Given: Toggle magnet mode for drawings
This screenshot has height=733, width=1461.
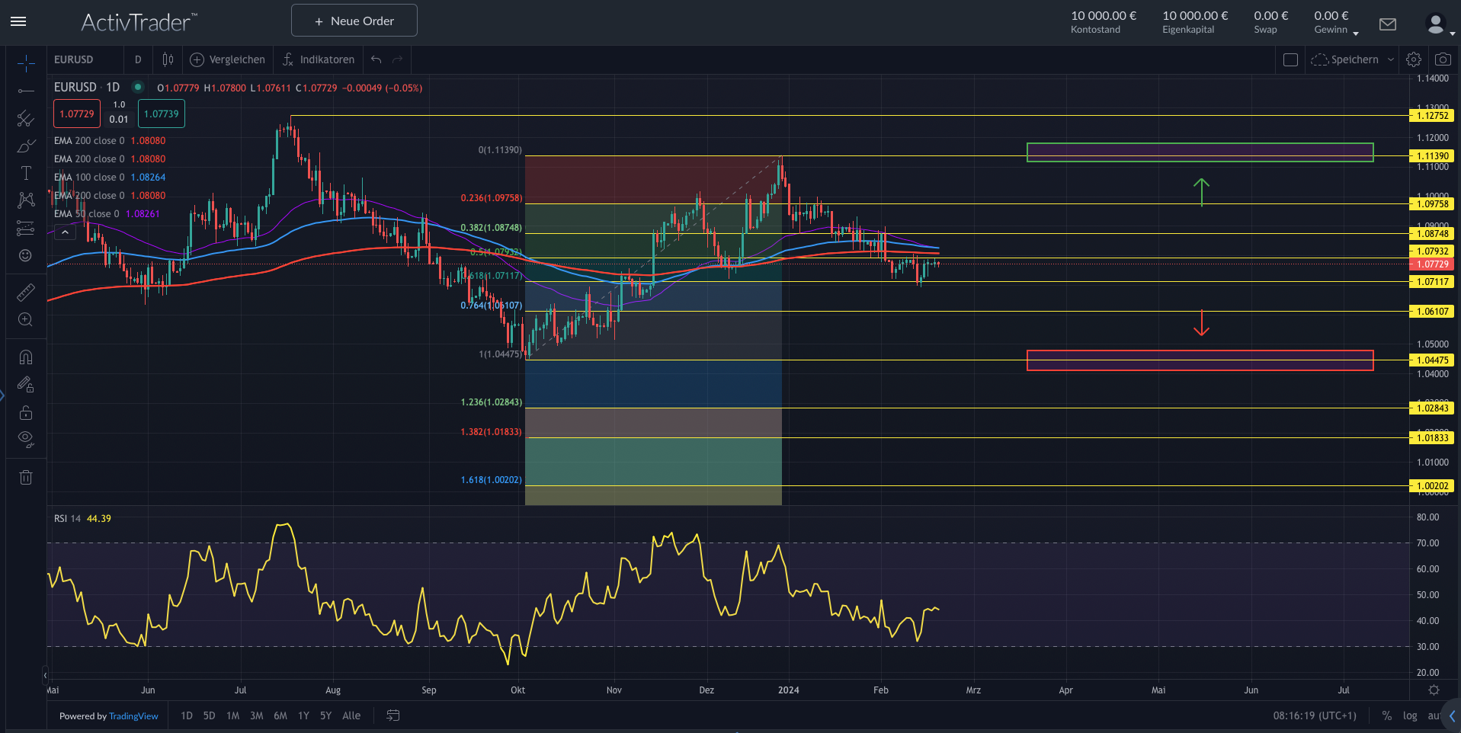Looking at the screenshot, I should point(26,357).
